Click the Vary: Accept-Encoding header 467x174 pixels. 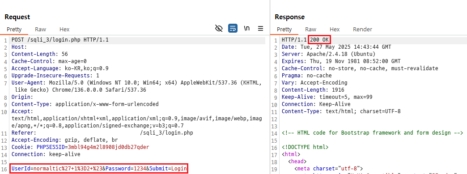click(314, 83)
